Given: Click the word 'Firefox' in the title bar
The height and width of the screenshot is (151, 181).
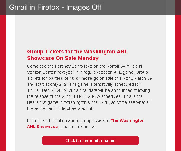Looking at the screenshot, I should [x=48, y=7].
